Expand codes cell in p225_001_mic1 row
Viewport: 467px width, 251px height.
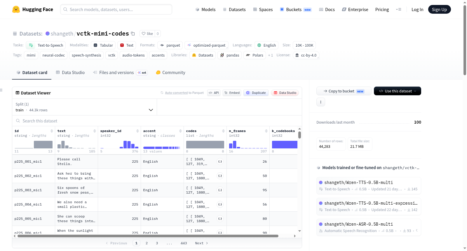220,162
